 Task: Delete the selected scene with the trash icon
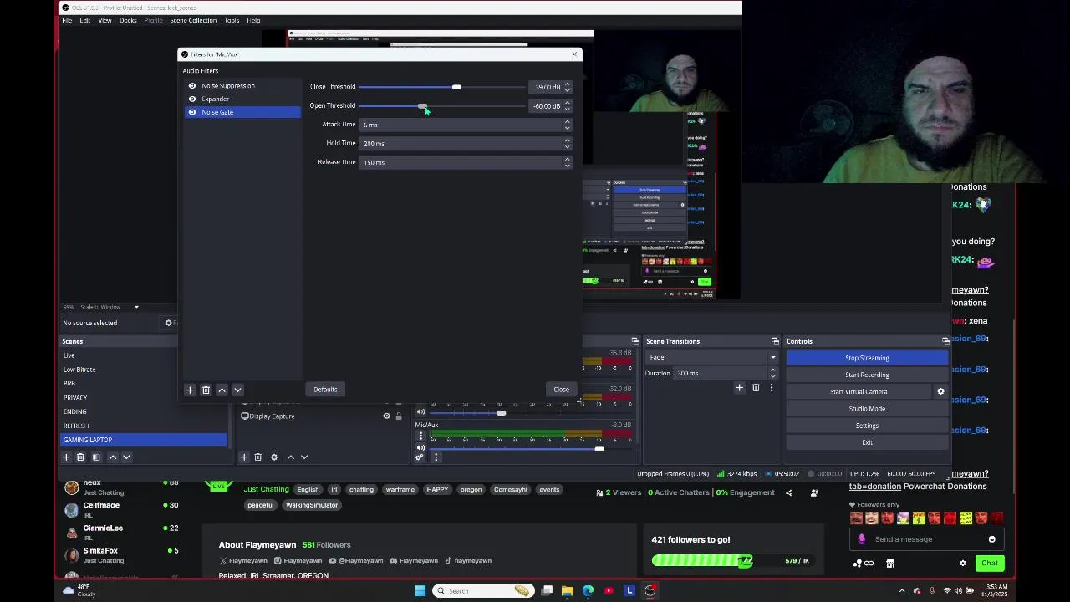[x=80, y=457]
